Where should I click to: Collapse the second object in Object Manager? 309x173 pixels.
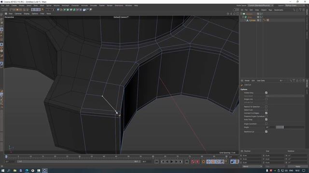click(243, 17)
